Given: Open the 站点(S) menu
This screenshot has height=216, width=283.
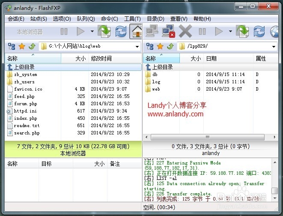Looking at the screenshot, I should point(39,19).
